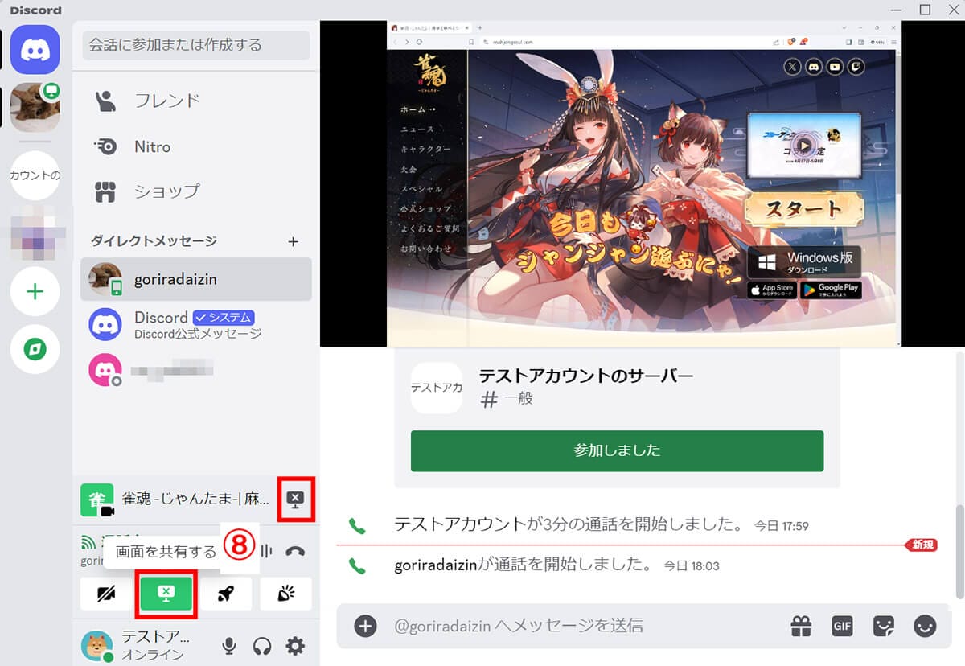This screenshot has width=965, height=666.
Task: Click the 参加しました green button
Action: 617,450
